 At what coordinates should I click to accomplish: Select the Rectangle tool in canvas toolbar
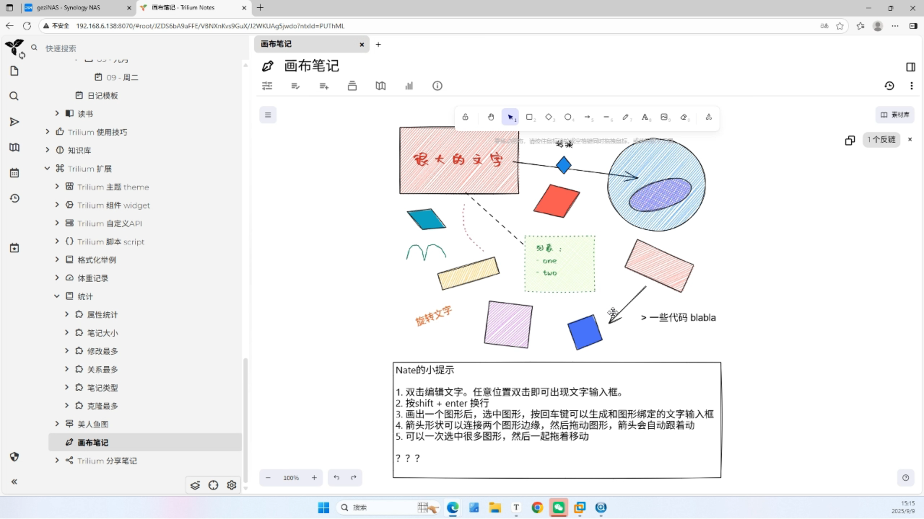click(x=529, y=117)
